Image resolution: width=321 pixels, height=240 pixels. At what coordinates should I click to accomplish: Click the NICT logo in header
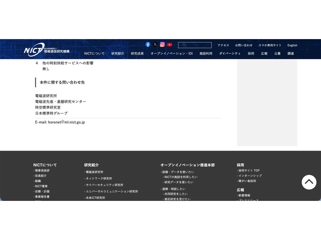tap(47, 50)
